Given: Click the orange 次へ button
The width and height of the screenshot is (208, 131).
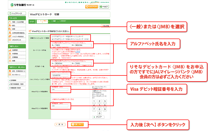Looking at the screenshot, I should 77,124.
